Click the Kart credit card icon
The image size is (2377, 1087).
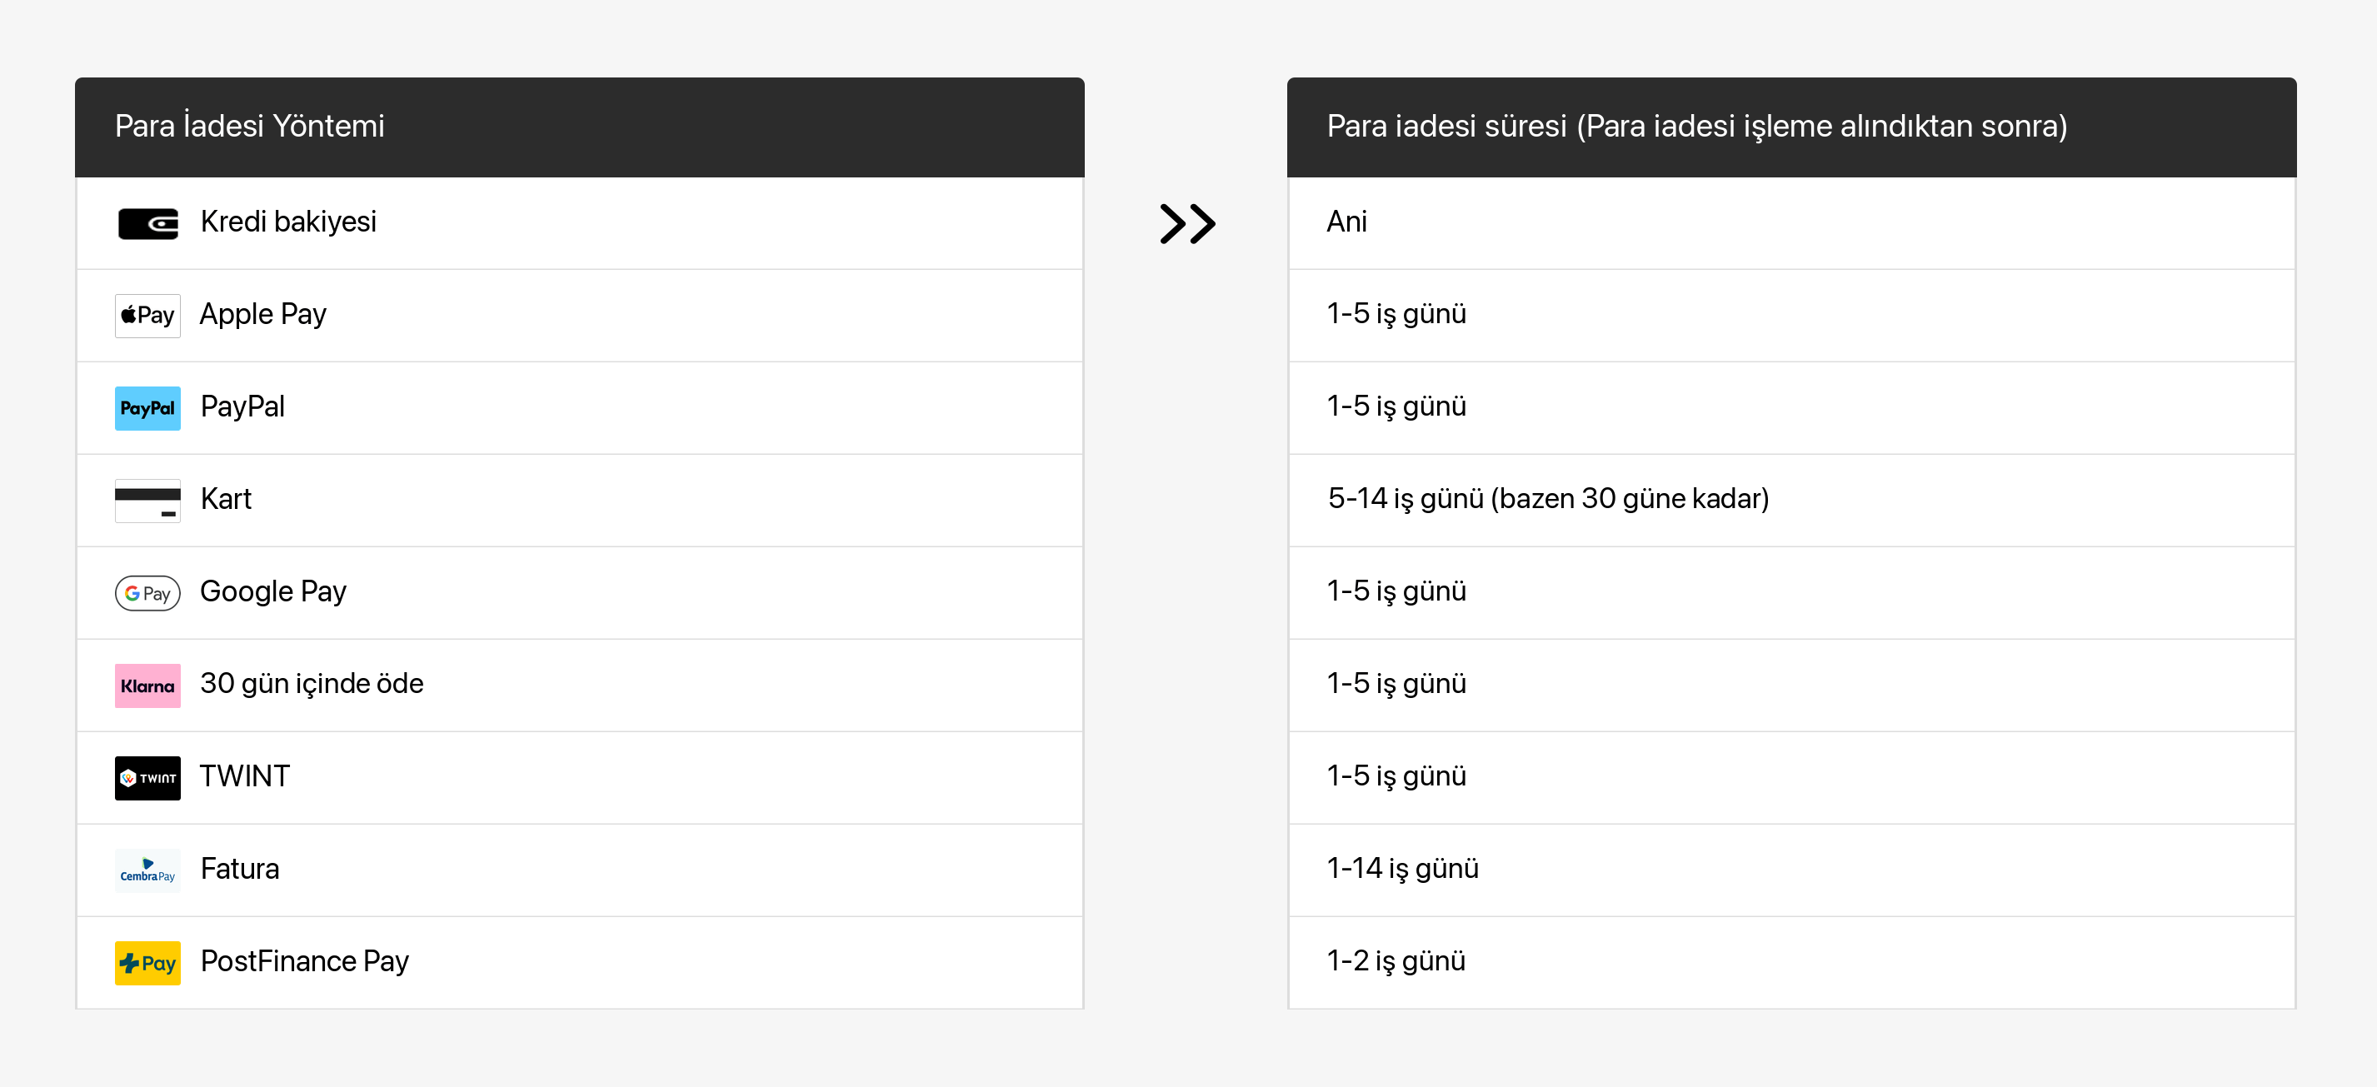(x=147, y=500)
